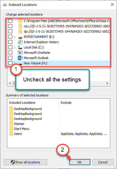Click the Stamps folder icon in summary

click(11, 124)
